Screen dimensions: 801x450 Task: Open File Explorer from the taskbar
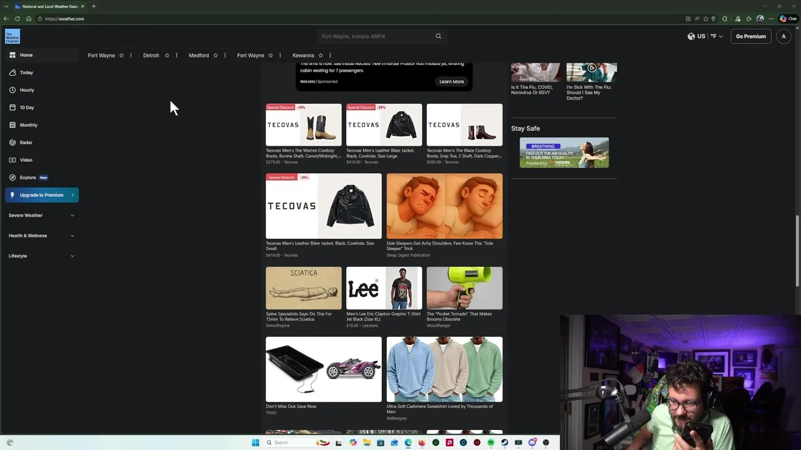[367, 442]
